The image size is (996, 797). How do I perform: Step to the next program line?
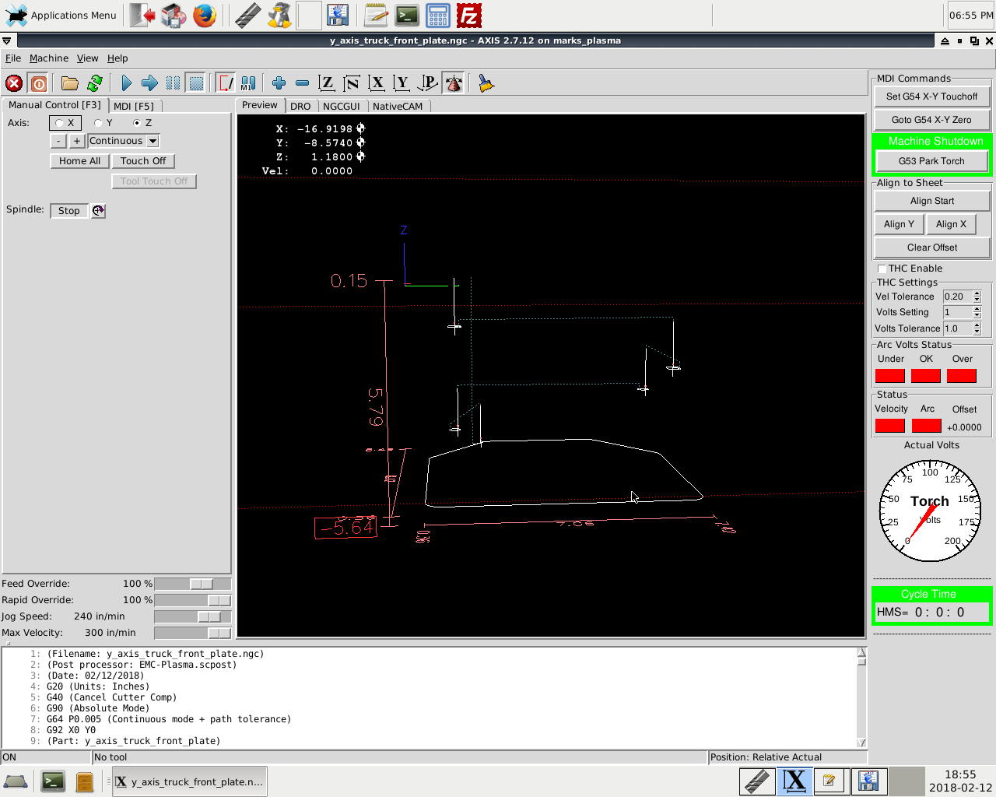[x=149, y=83]
